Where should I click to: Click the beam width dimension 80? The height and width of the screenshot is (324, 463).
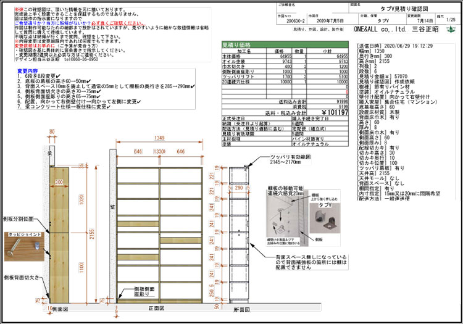52,131
